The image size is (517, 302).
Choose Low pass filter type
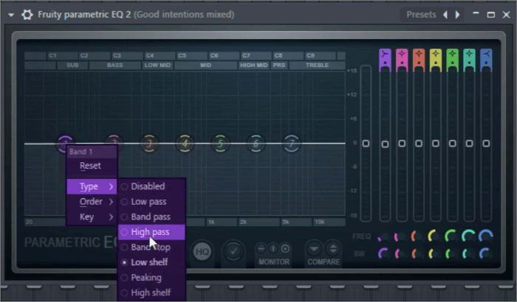(151, 202)
